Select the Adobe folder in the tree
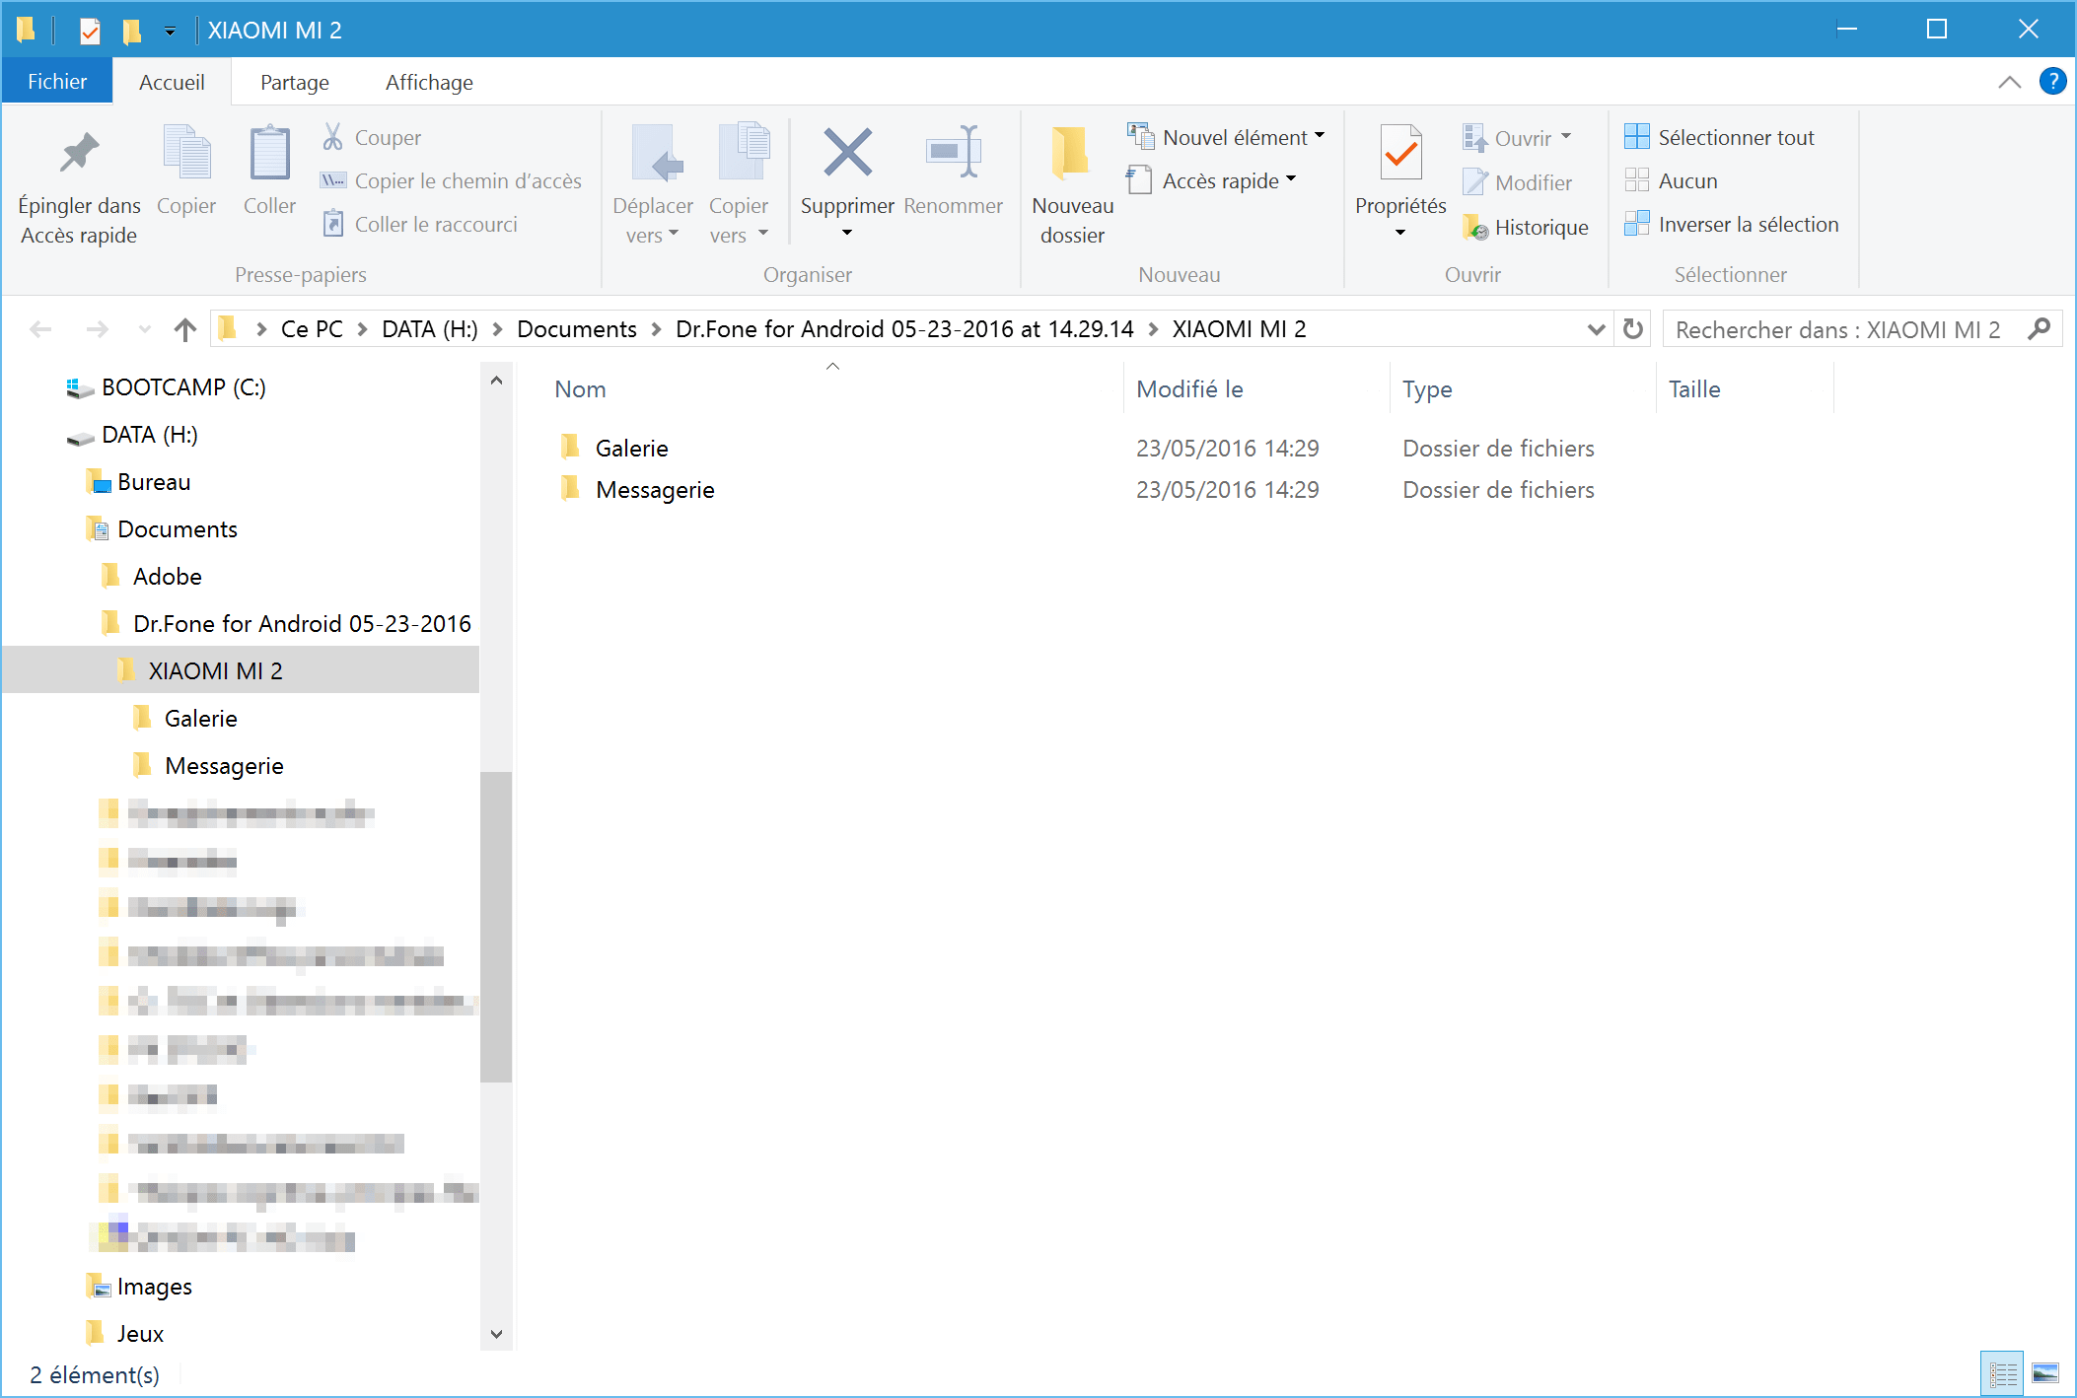Viewport: 2077px width, 1398px height. pos(167,577)
